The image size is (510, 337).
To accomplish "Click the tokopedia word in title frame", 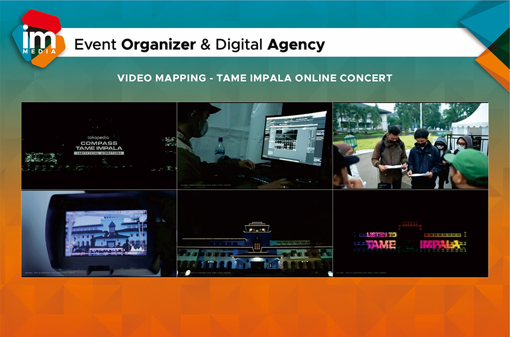I will pyautogui.click(x=99, y=136).
